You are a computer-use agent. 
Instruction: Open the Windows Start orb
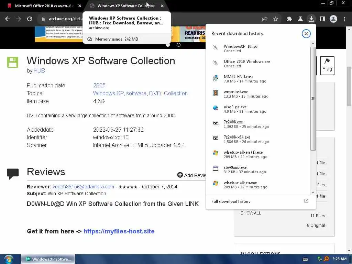click(9, 259)
